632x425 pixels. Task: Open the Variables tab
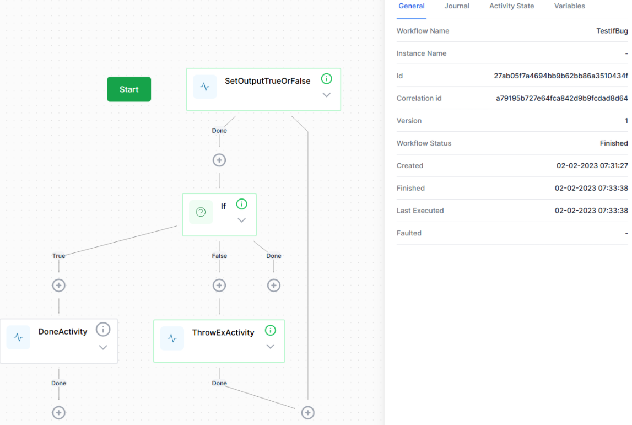(570, 6)
